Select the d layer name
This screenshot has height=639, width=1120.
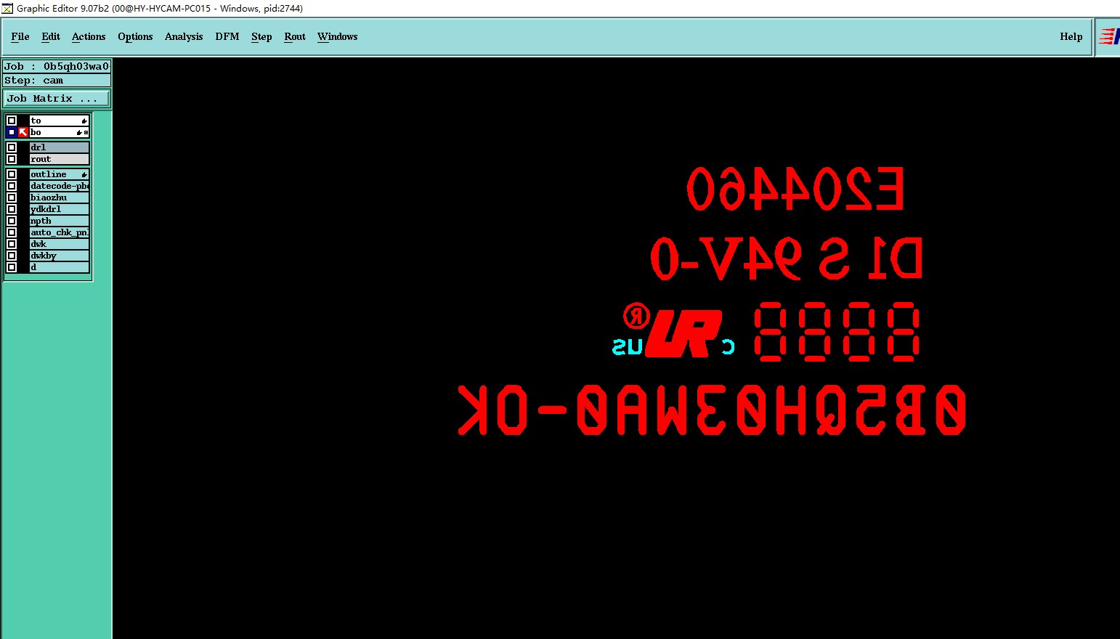(60, 267)
